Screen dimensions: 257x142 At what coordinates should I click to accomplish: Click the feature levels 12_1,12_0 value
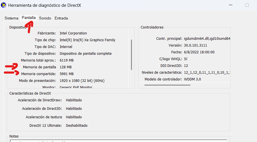pos(207,73)
